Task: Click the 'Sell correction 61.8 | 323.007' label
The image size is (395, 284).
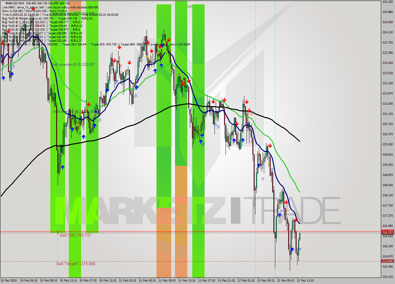Action: 73,65
